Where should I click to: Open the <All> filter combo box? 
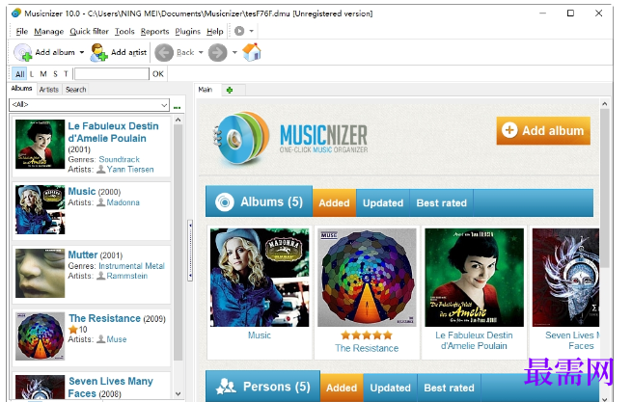click(89, 105)
